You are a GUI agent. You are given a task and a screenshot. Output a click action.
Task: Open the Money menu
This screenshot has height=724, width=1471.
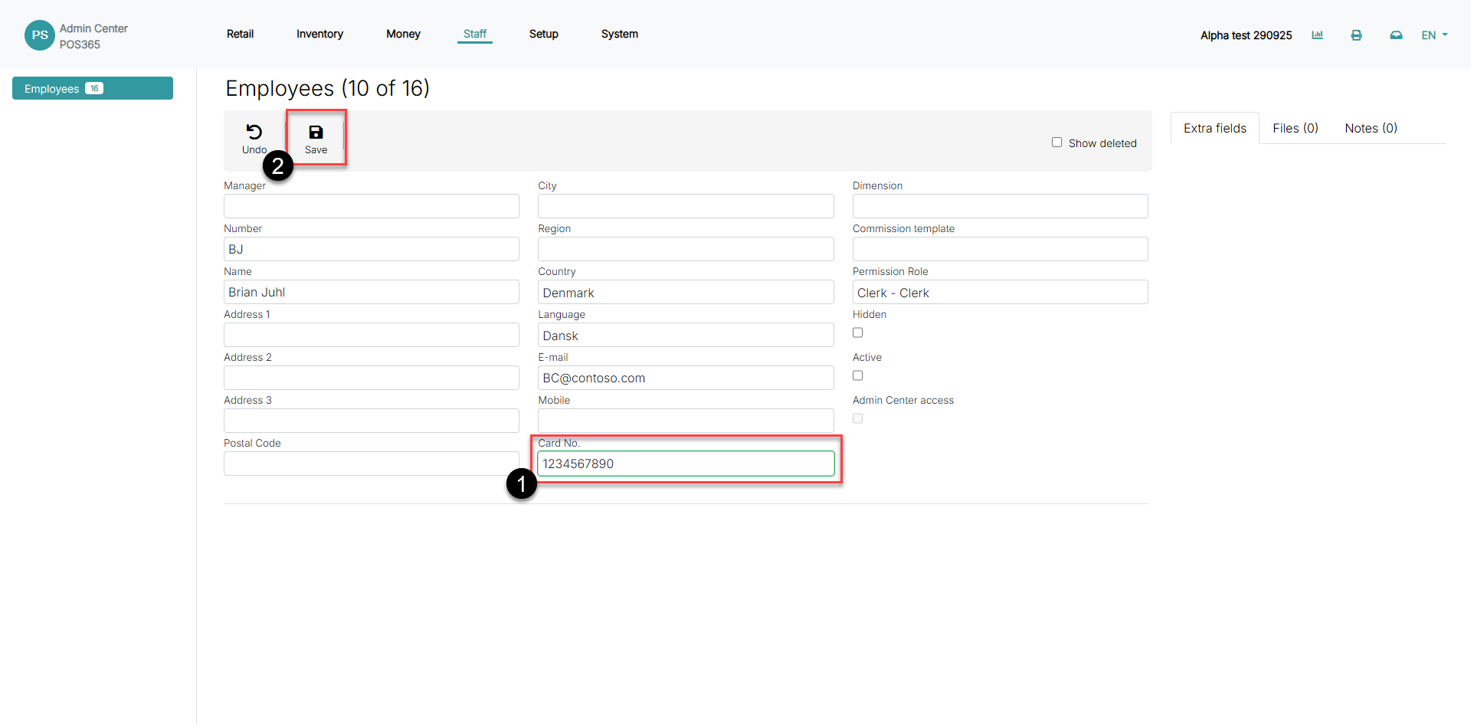(x=403, y=34)
